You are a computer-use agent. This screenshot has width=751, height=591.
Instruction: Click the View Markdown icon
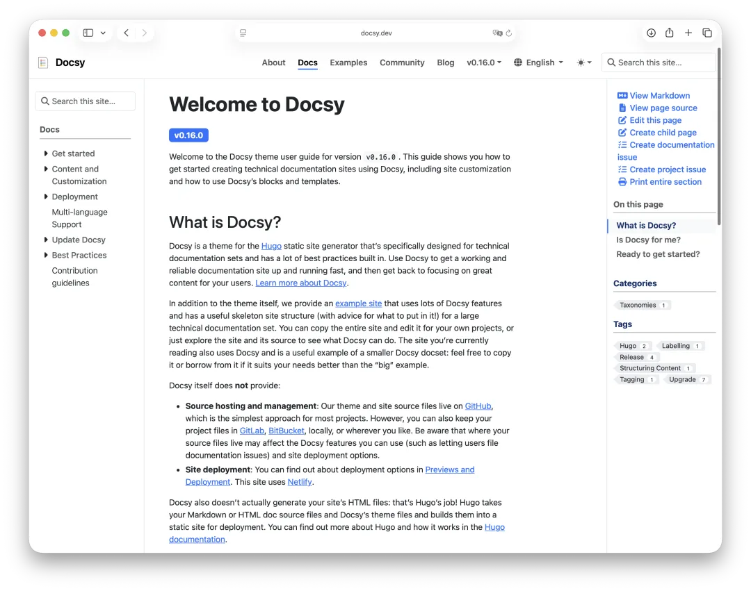point(622,96)
